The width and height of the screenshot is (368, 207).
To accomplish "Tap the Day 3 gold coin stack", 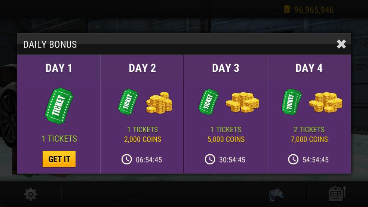I will pos(242,102).
